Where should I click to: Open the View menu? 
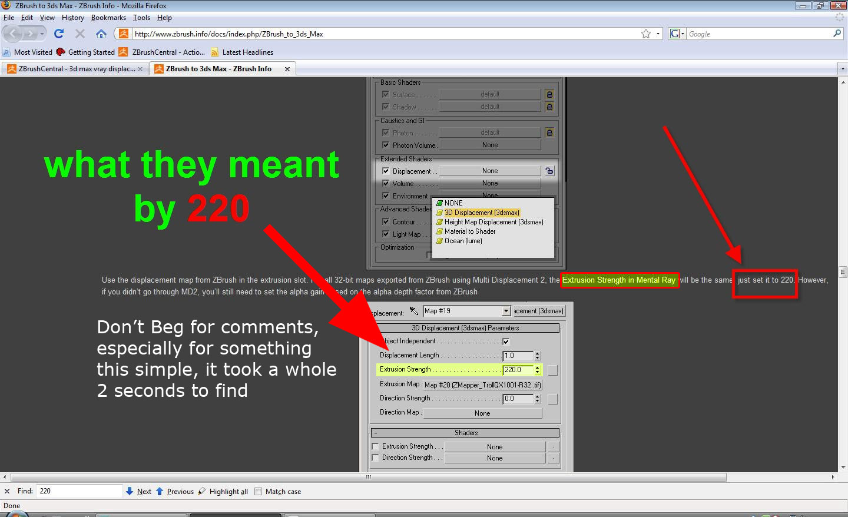47,18
